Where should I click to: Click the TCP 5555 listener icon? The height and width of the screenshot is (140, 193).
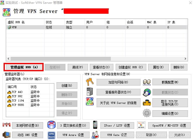pos(9,105)
